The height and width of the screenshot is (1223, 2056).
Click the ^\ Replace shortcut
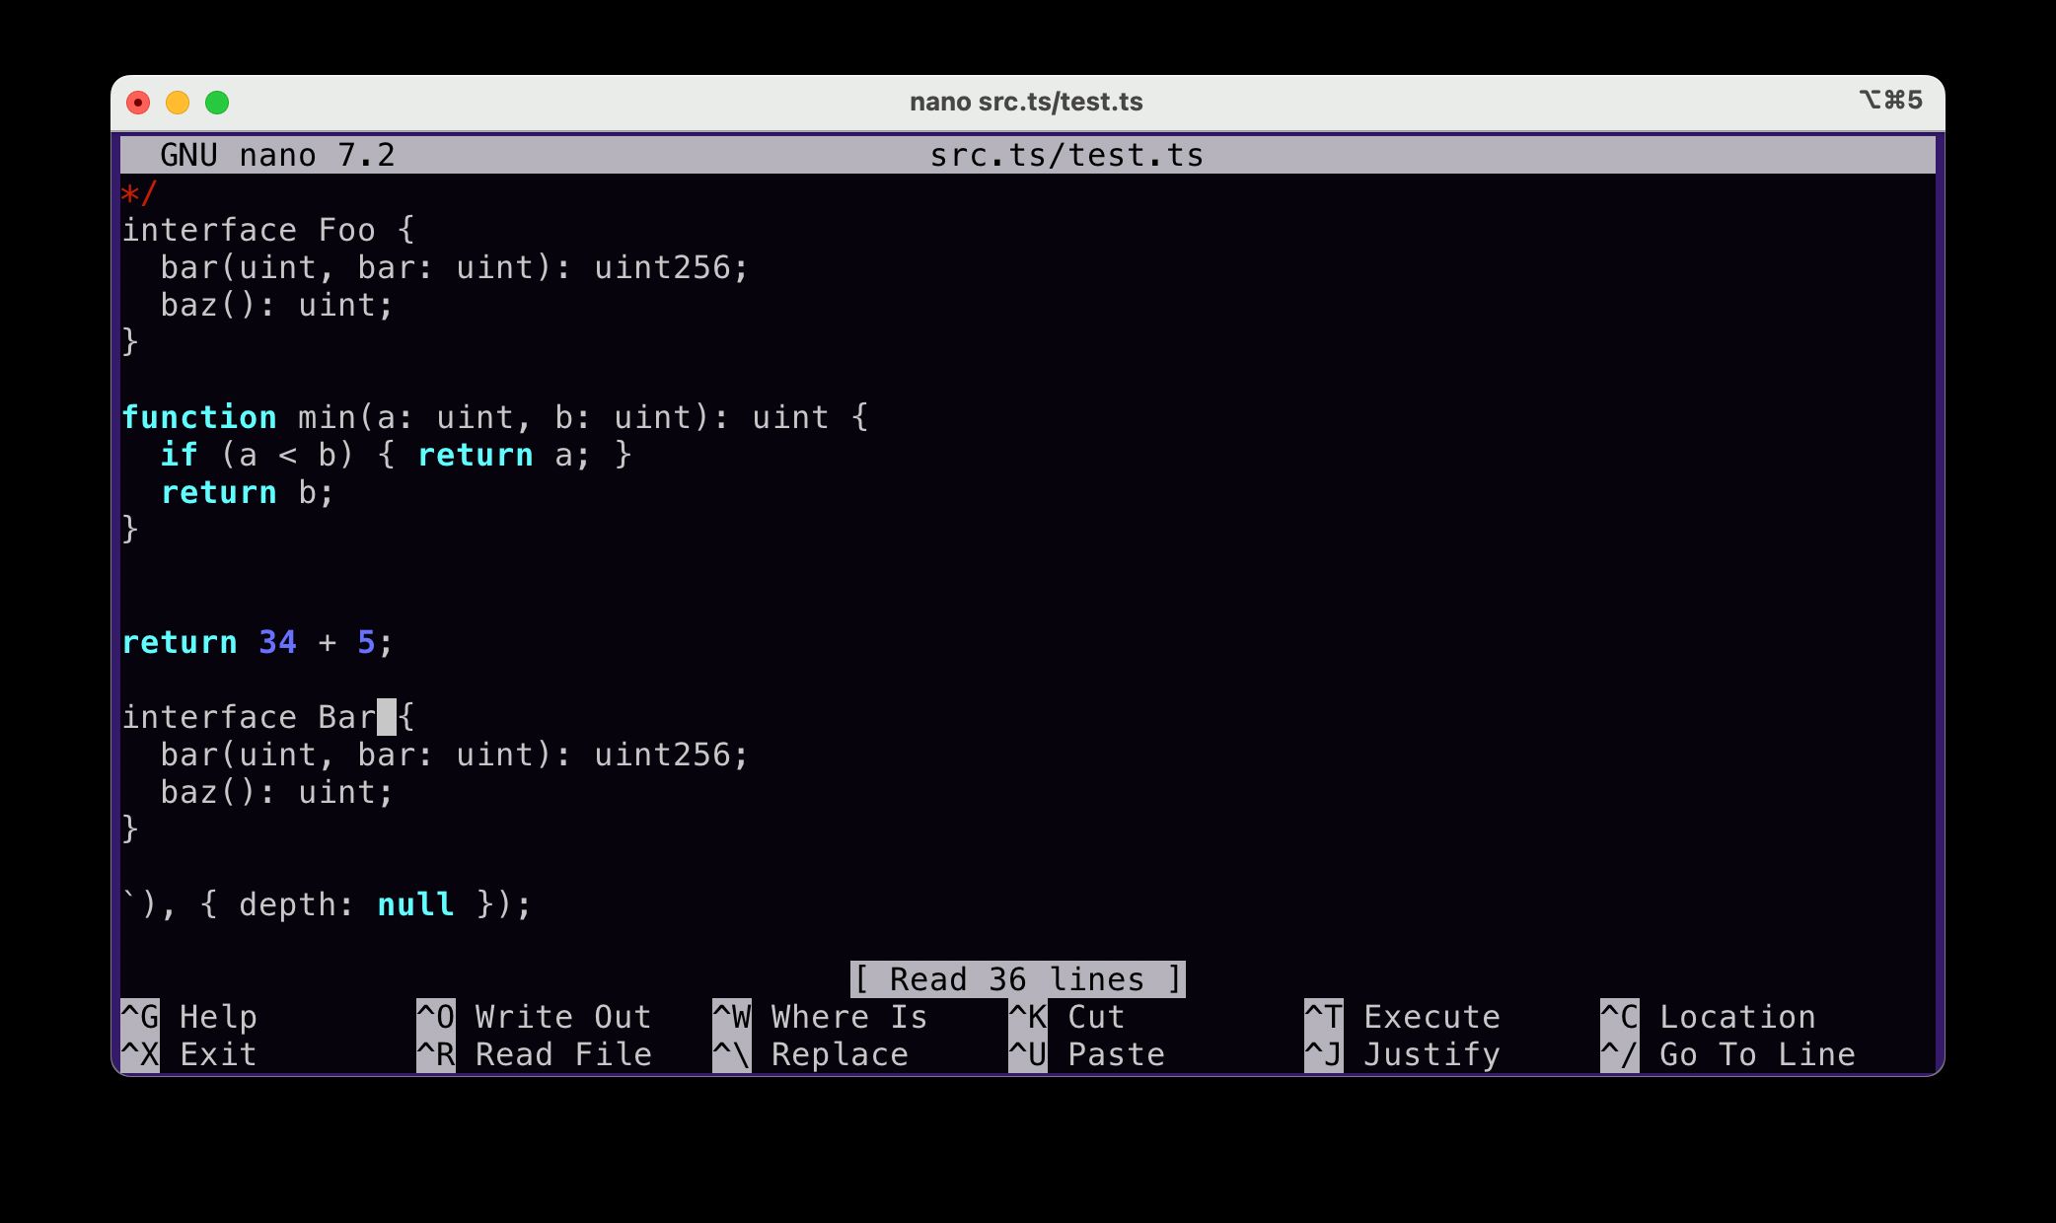811,1054
